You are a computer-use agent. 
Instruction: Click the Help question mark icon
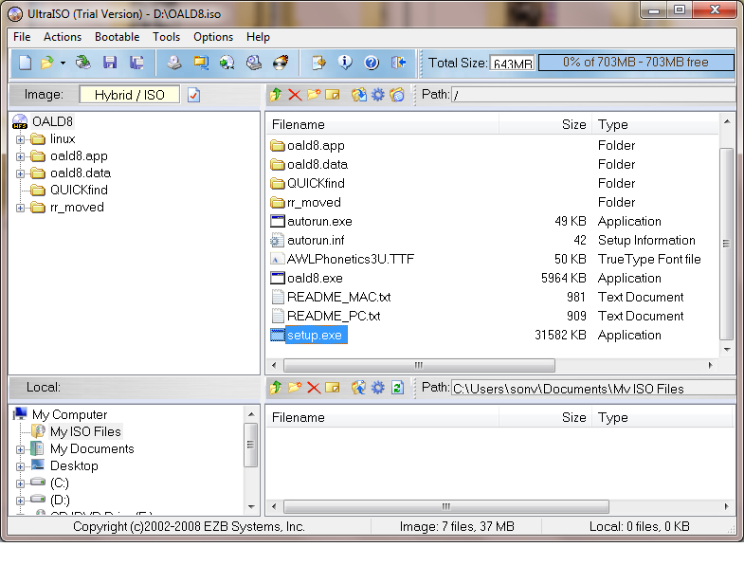(372, 63)
